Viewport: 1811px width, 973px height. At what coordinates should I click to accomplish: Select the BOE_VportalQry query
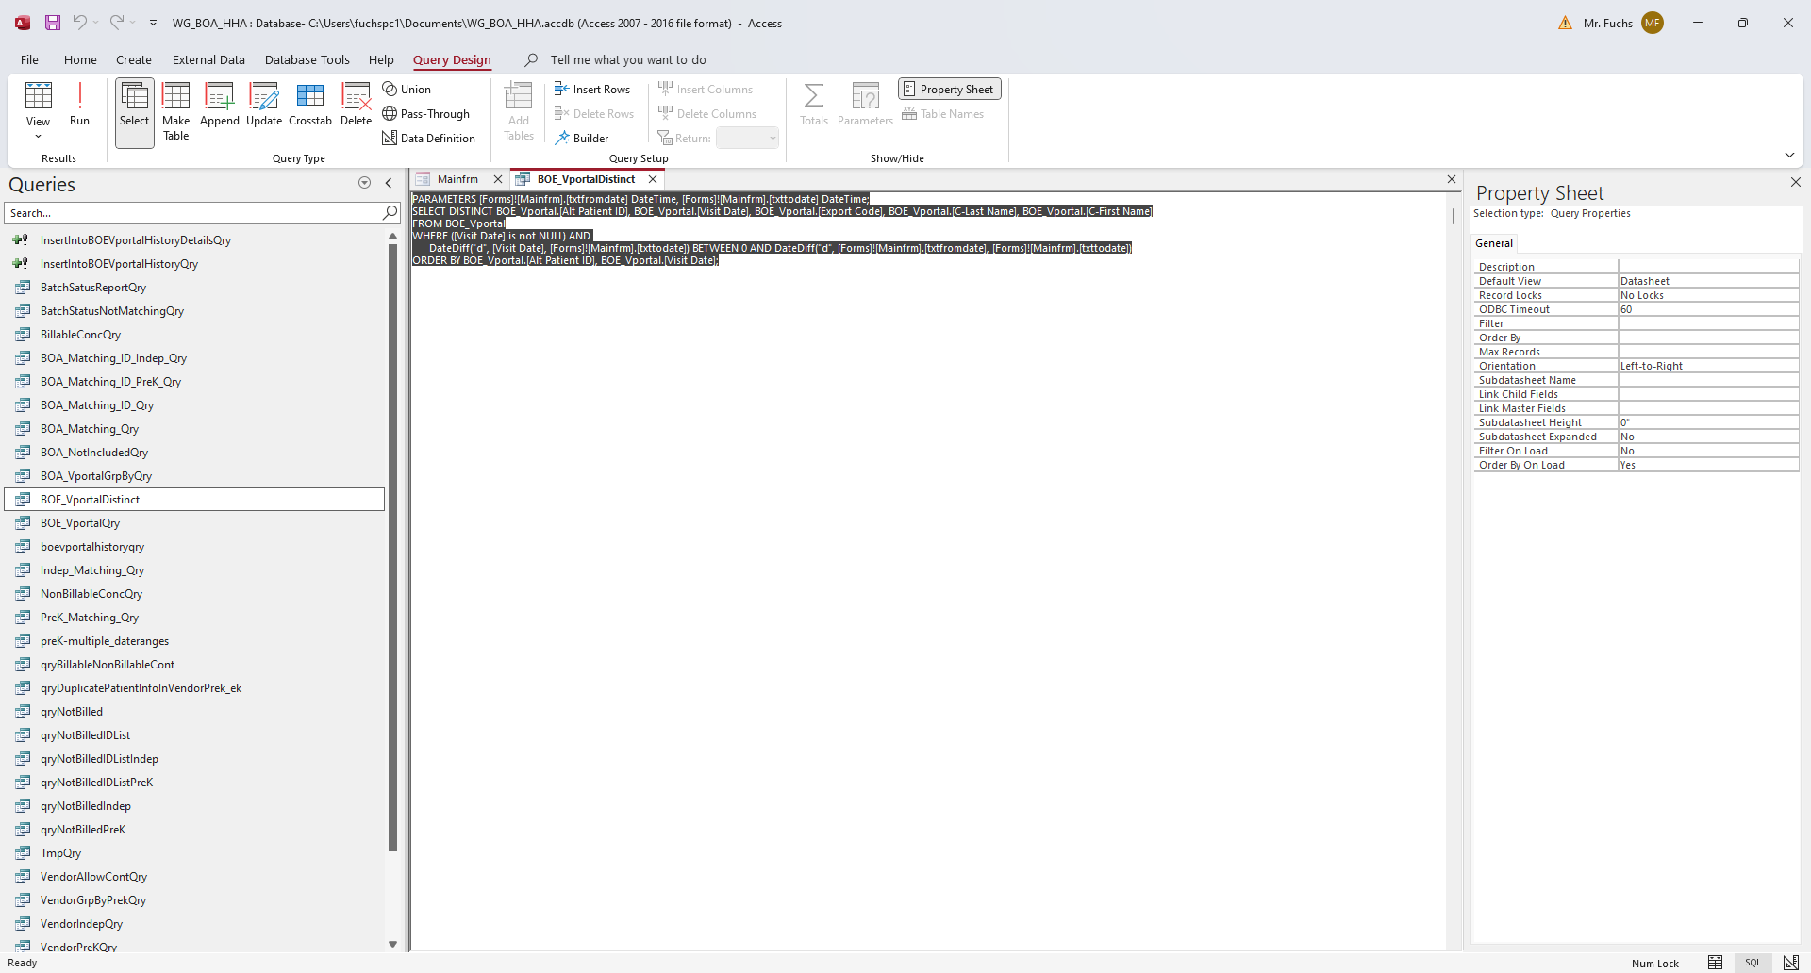pyautogui.click(x=195, y=523)
